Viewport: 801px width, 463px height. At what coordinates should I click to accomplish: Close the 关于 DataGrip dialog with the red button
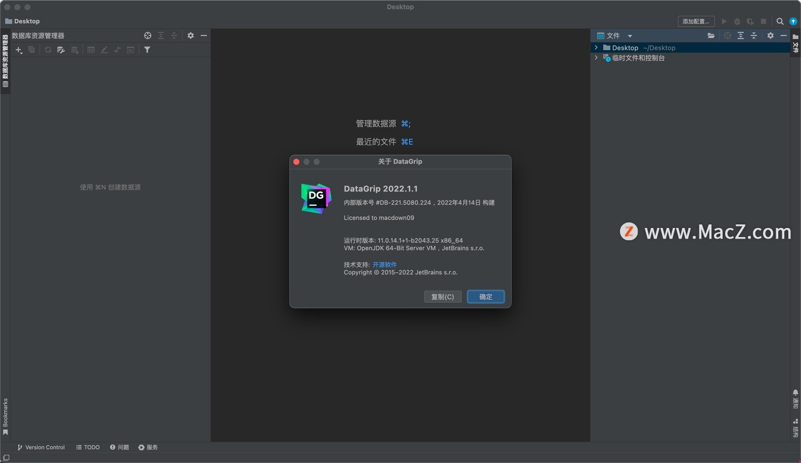click(x=296, y=162)
